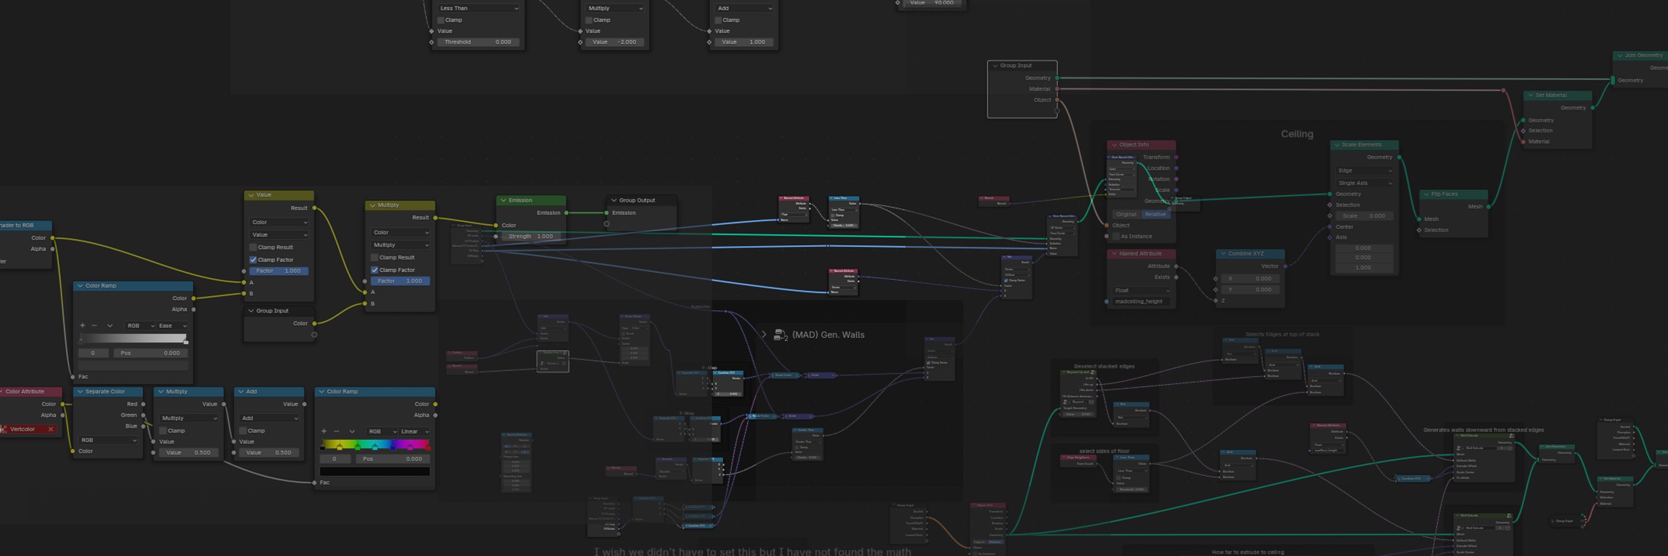
Task: Click the Value -2.000 field
Action: (x=614, y=42)
